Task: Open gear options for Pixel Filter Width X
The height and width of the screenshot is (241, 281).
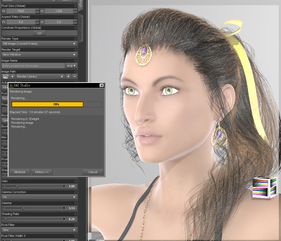Action: (x=76, y=236)
